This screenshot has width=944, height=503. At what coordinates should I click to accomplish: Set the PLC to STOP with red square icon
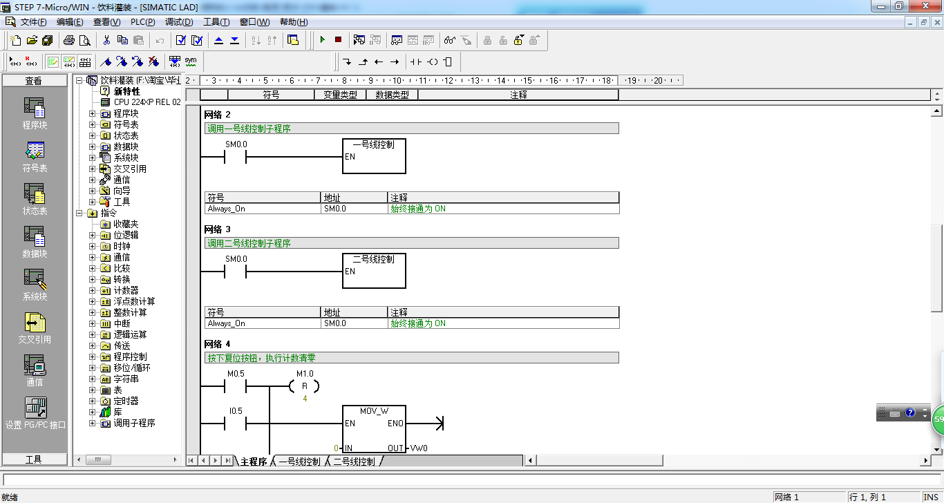(x=338, y=40)
